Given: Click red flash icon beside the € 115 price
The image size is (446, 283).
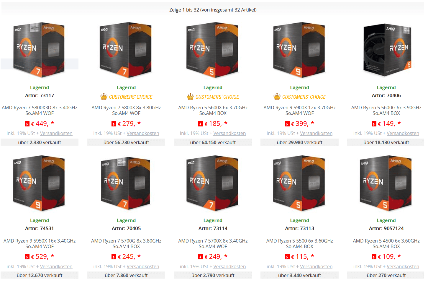Looking at the screenshot, I should [287, 257].
